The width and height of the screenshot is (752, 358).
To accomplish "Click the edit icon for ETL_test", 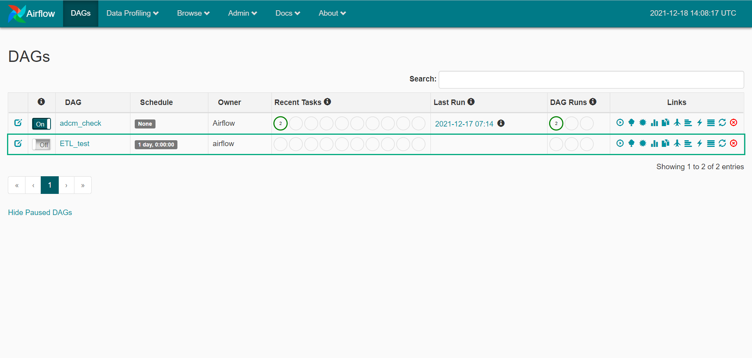I will coord(18,143).
